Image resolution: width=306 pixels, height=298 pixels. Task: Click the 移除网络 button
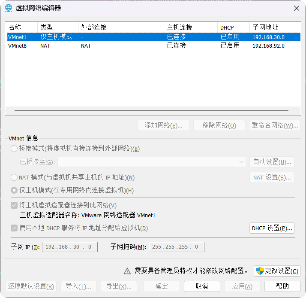(x=219, y=125)
